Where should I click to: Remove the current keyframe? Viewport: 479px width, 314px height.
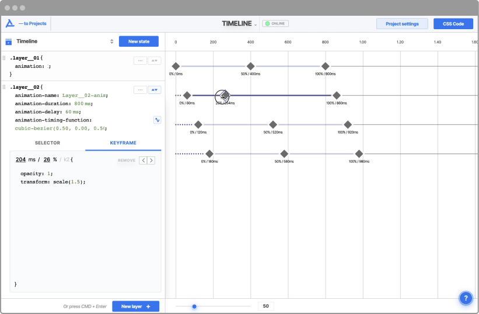click(x=127, y=161)
